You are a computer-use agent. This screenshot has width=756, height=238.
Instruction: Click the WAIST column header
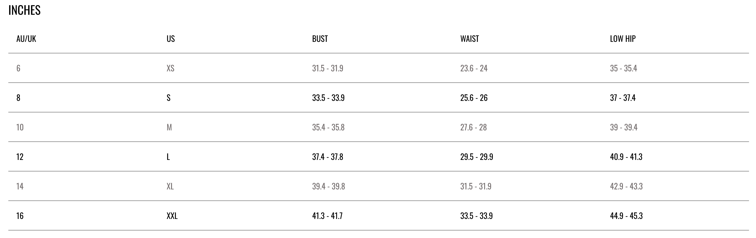pos(470,39)
